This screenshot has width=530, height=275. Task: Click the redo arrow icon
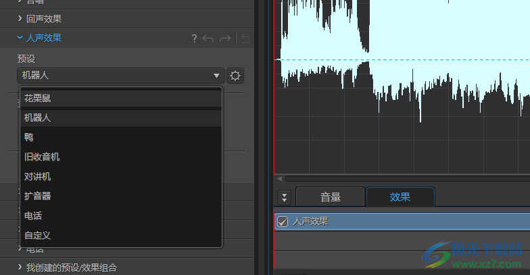click(x=225, y=39)
